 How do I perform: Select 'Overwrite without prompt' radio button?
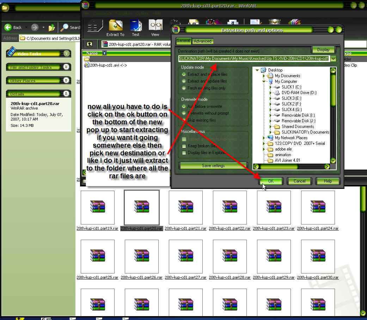coord(184,113)
